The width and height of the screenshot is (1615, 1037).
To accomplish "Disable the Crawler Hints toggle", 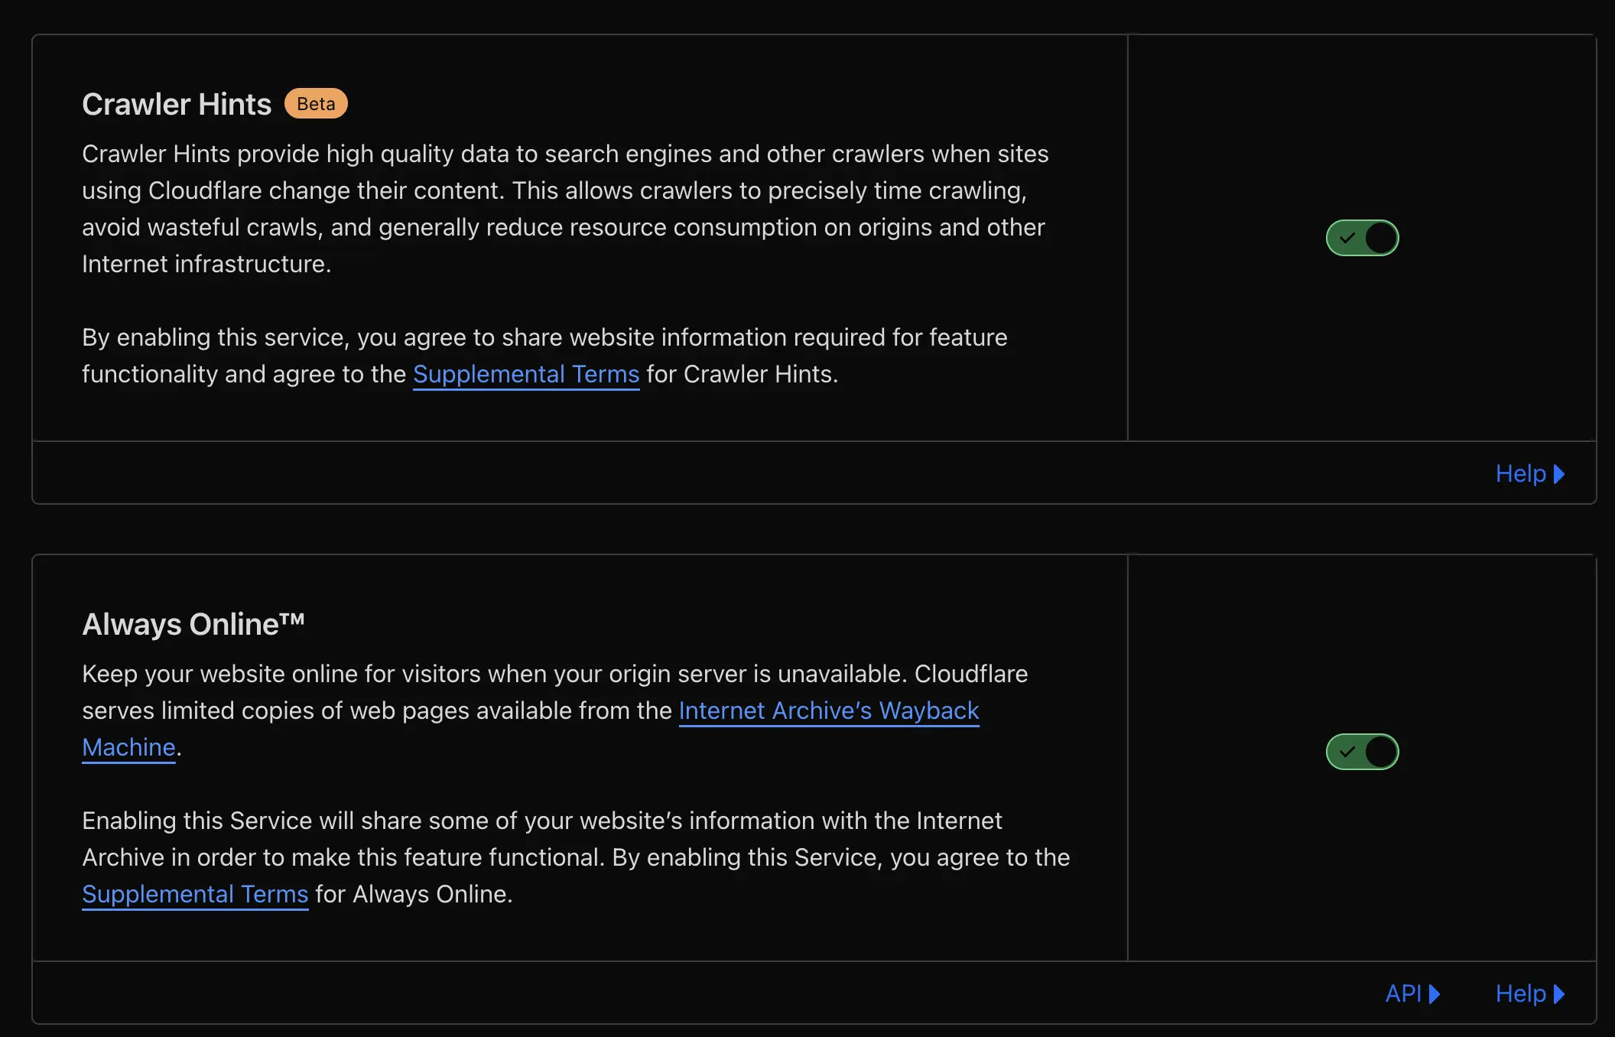I will [x=1362, y=238].
